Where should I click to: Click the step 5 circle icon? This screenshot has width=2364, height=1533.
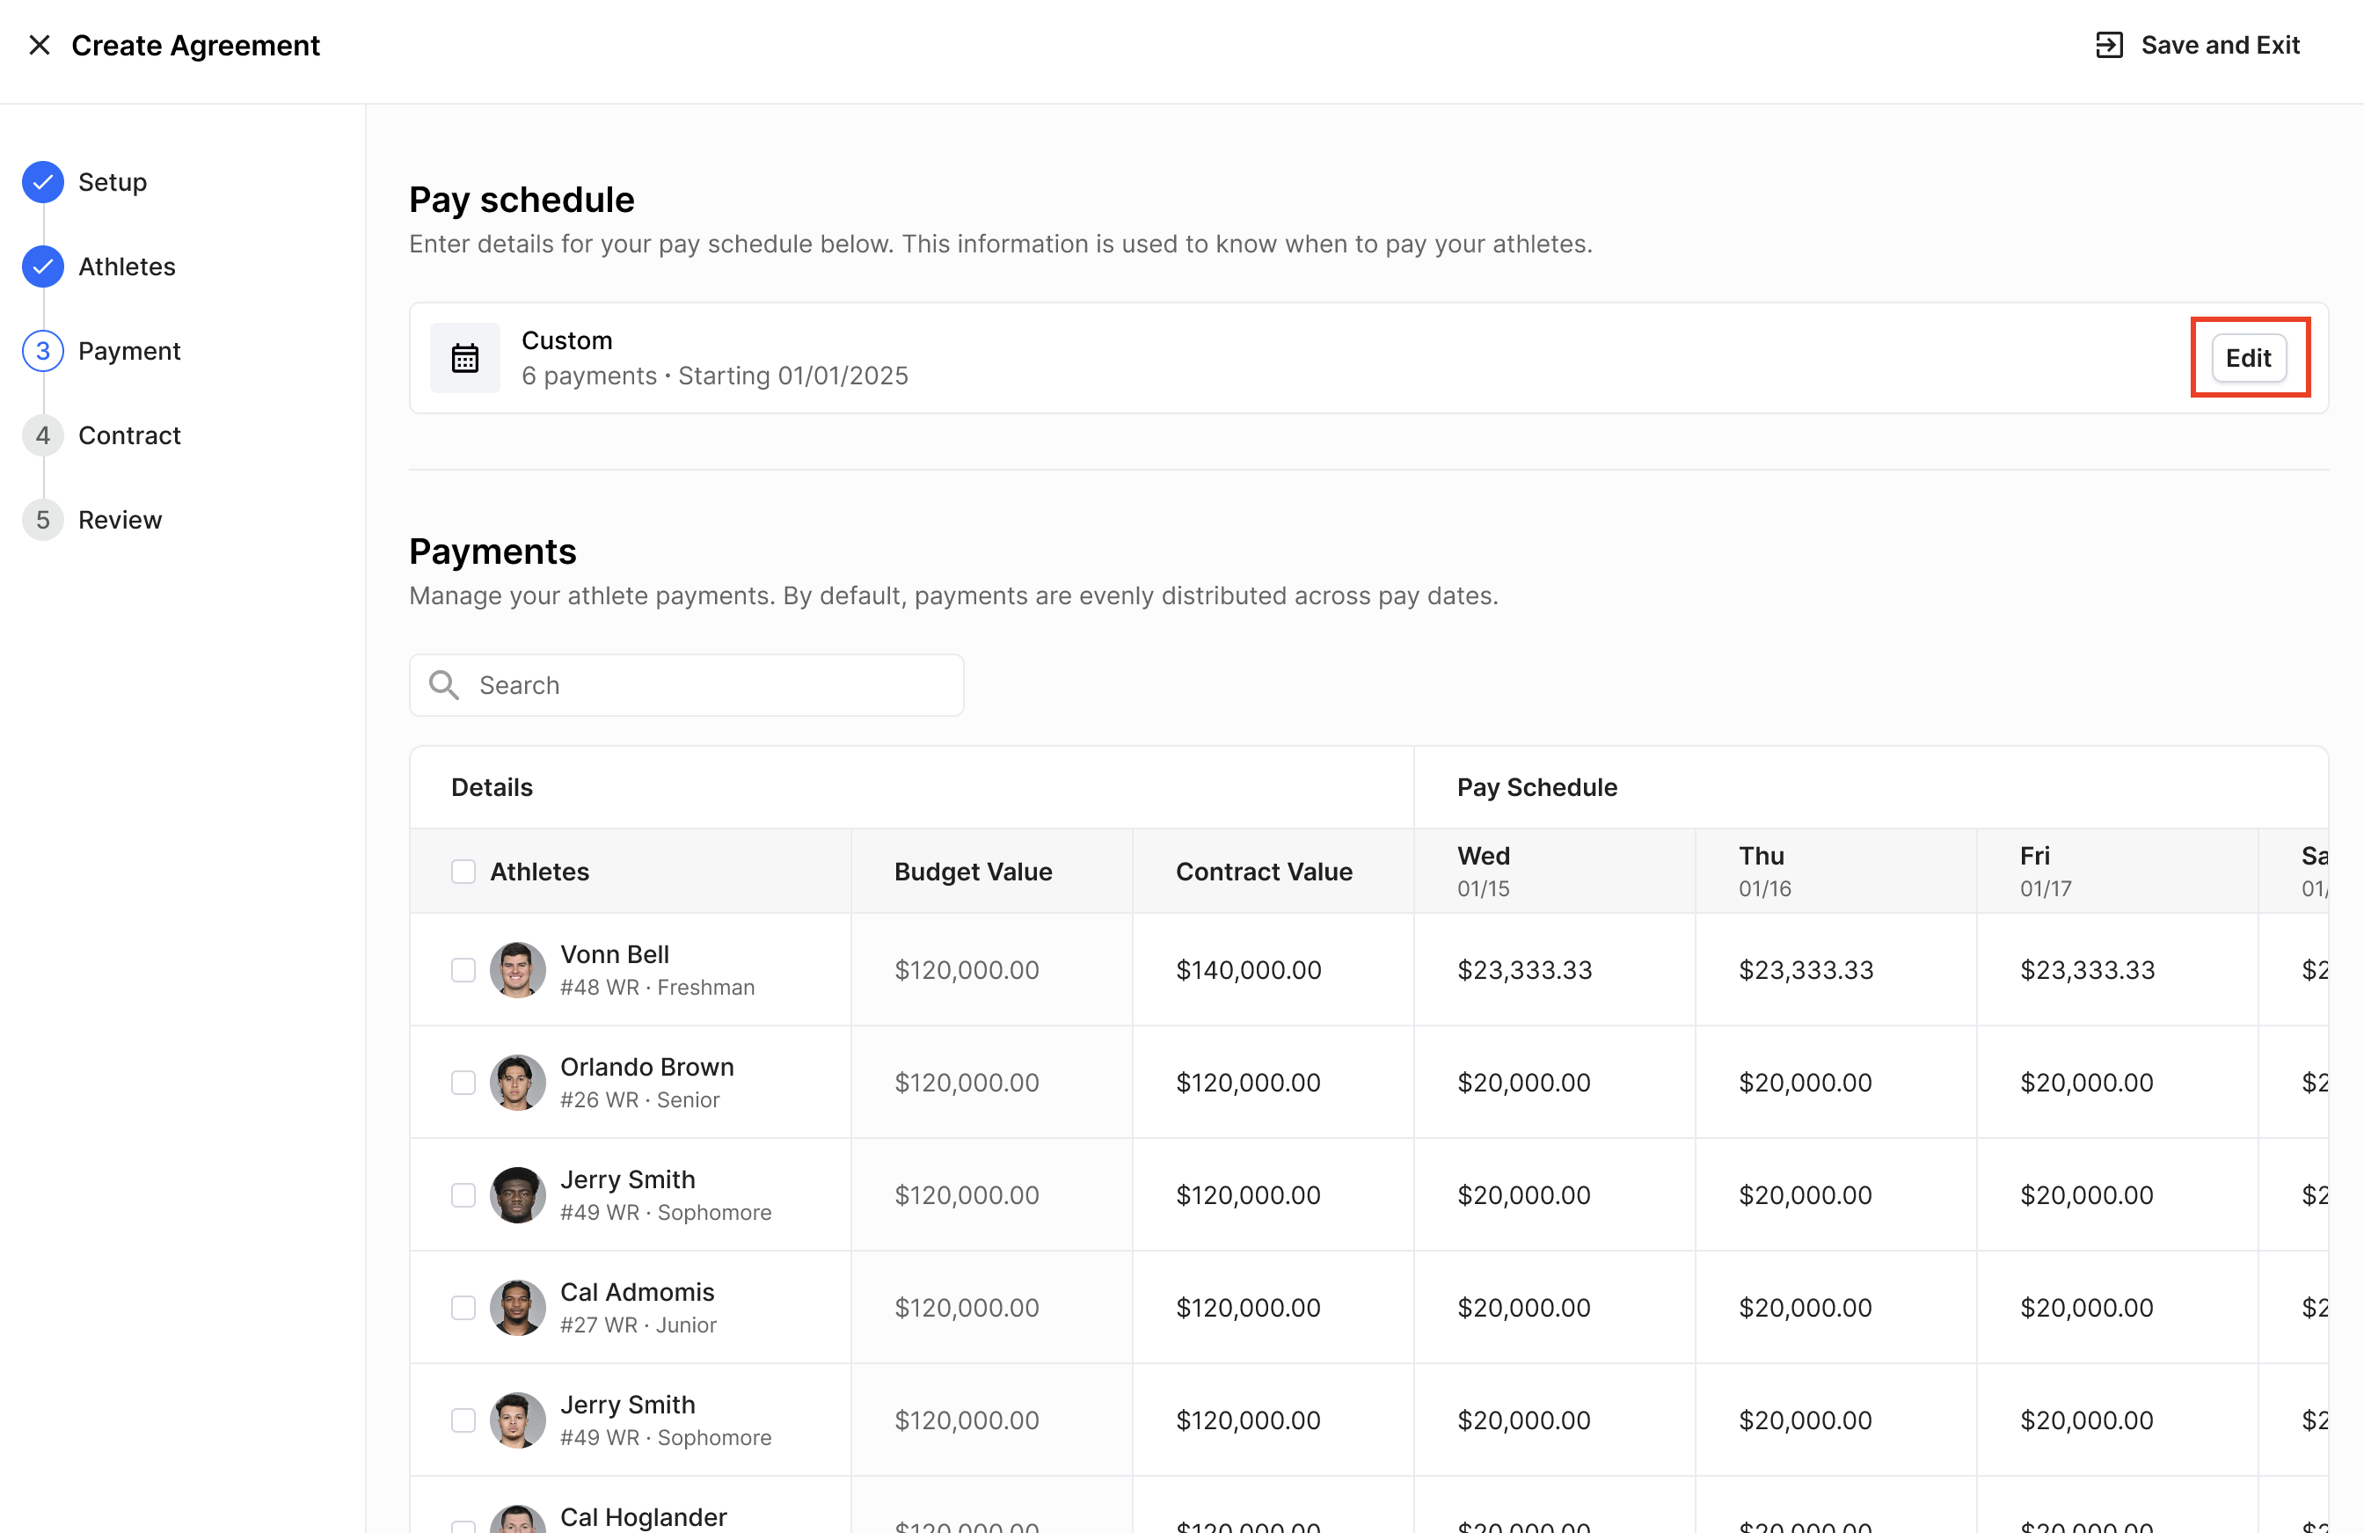(x=43, y=520)
